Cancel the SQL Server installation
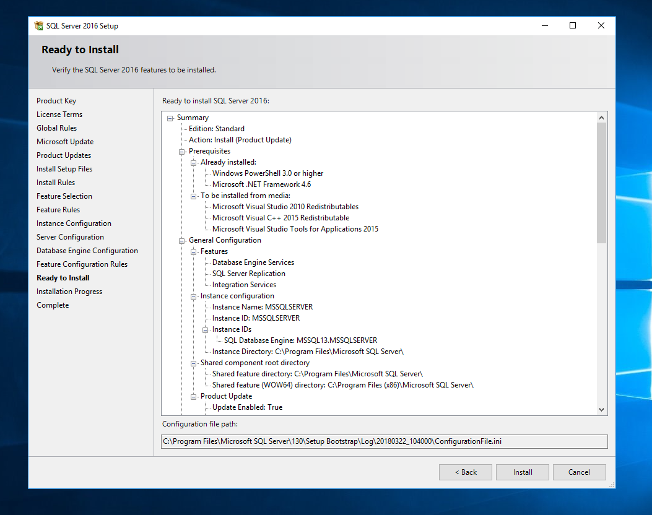 [x=579, y=472]
